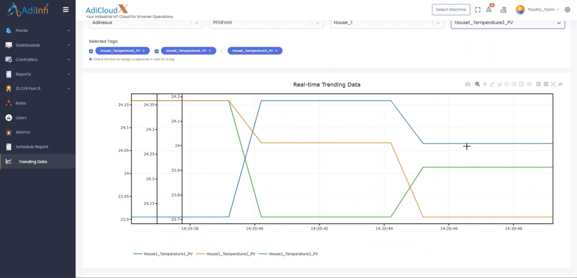Click the Erase active shape icon

click(529, 84)
